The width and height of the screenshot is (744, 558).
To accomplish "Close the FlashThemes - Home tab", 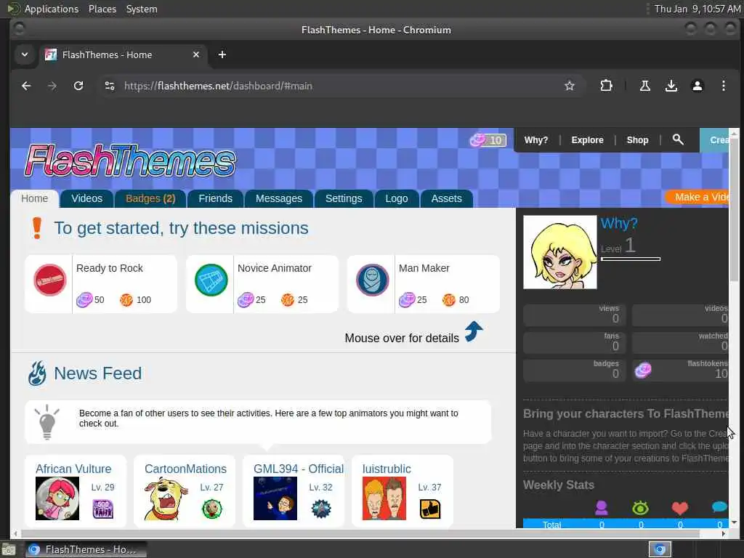I will pyautogui.click(x=196, y=54).
